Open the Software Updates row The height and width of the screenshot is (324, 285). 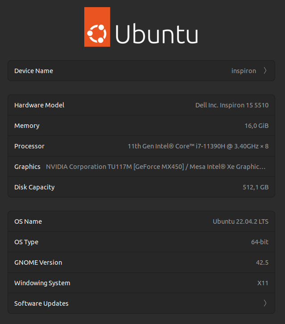pyautogui.click(x=141, y=303)
